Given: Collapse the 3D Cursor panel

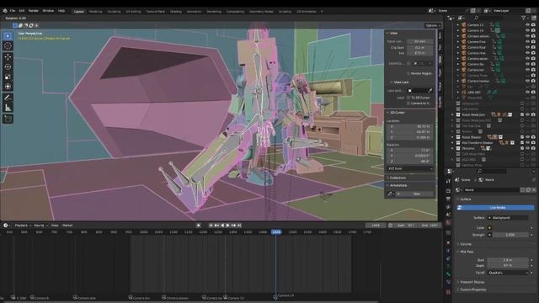Looking at the screenshot, I should click(387, 113).
